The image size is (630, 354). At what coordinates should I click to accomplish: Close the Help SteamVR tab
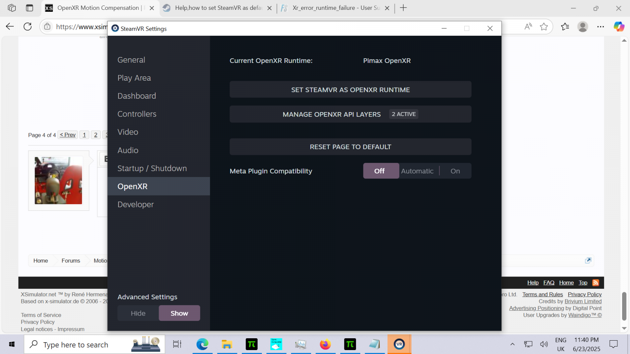tap(269, 8)
